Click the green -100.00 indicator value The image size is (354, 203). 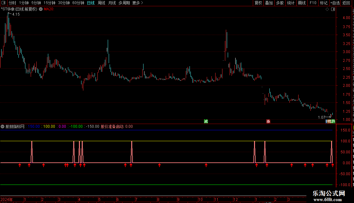tap(76, 126)
